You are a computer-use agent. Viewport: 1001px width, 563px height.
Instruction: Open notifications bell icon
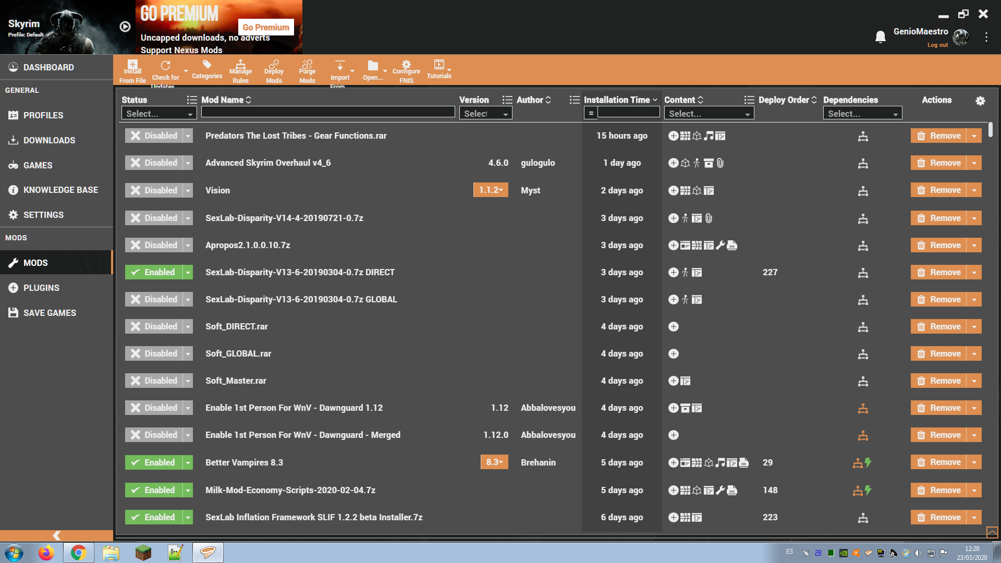(x=881, y=36)
